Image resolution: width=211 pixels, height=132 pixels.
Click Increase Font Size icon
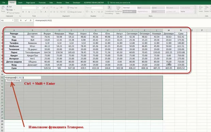[x=44, y=8]
